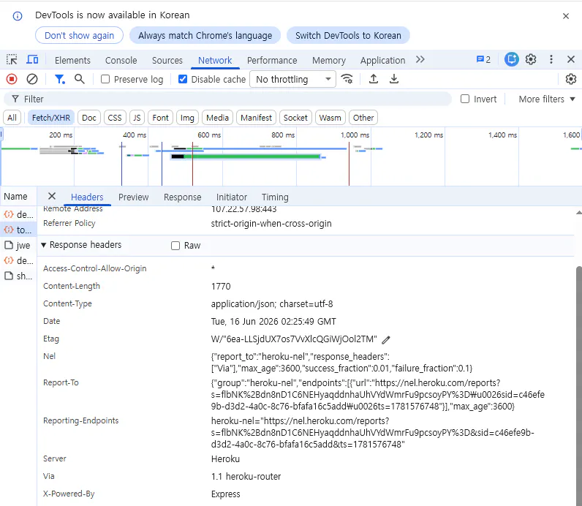Open the Application tab

coord(382,60)
